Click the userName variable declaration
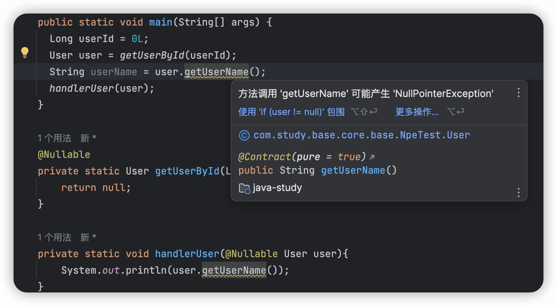 [114, 72]
